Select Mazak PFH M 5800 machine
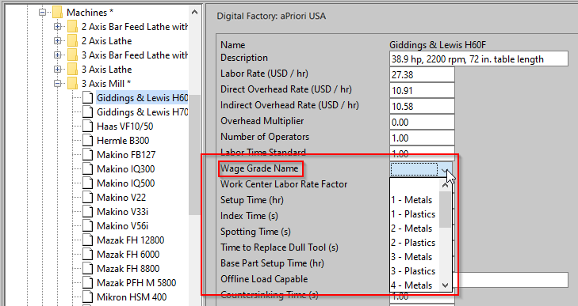 click(x=136, y=283)
